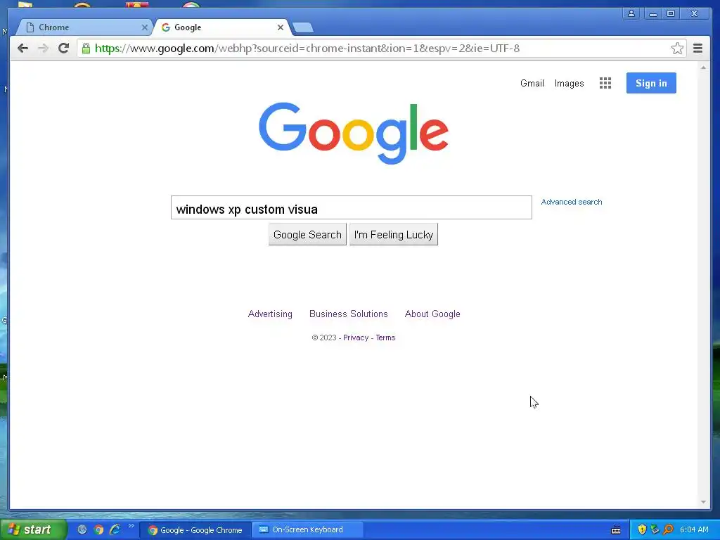Click the page scrollbar down arrow
This screenshot has width=720, height=540.
pos(703,502)
